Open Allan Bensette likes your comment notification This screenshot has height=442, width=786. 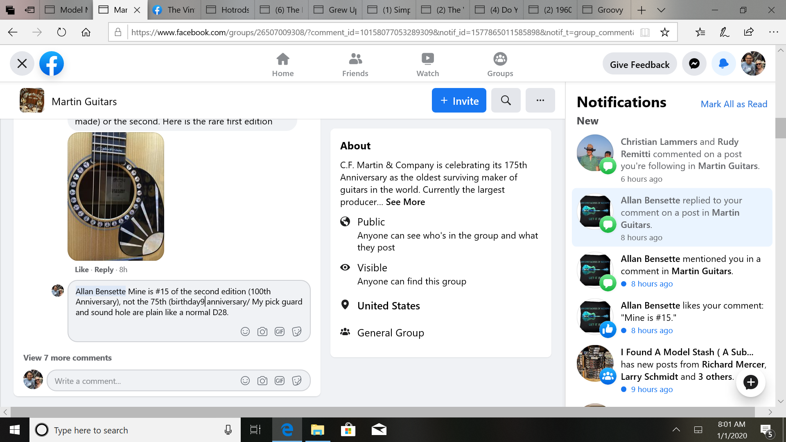pyautogui.click(x=672, y=317)
